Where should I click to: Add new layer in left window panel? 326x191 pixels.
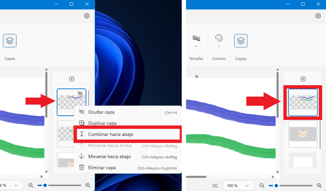(x=72, y=79)
